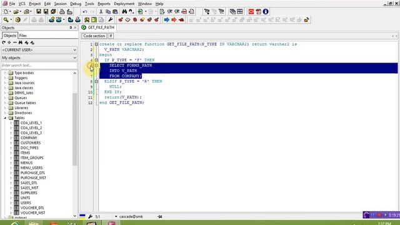Click the Print toolbar icon
The image size is (400, 225).
click(62, 11)
